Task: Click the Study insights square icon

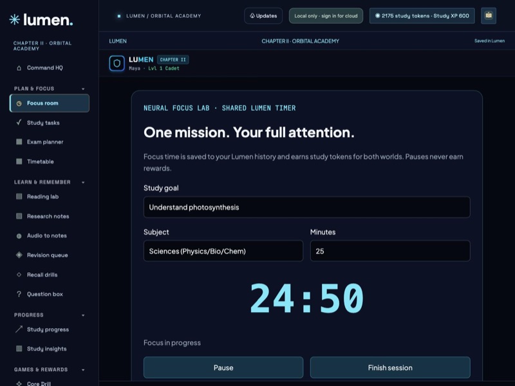Action: pos(19,348)
